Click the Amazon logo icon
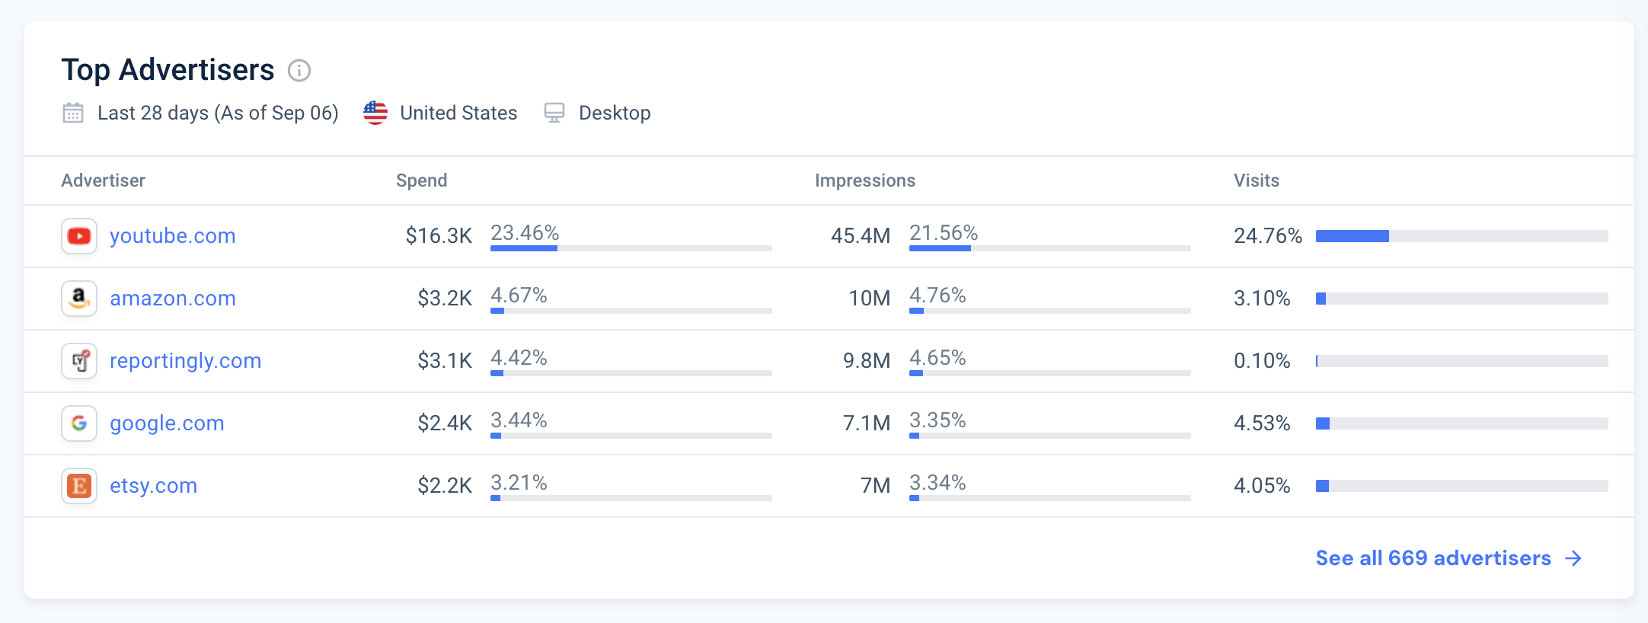The height and width of the screenshot is (623, 1648). (79, 299)
